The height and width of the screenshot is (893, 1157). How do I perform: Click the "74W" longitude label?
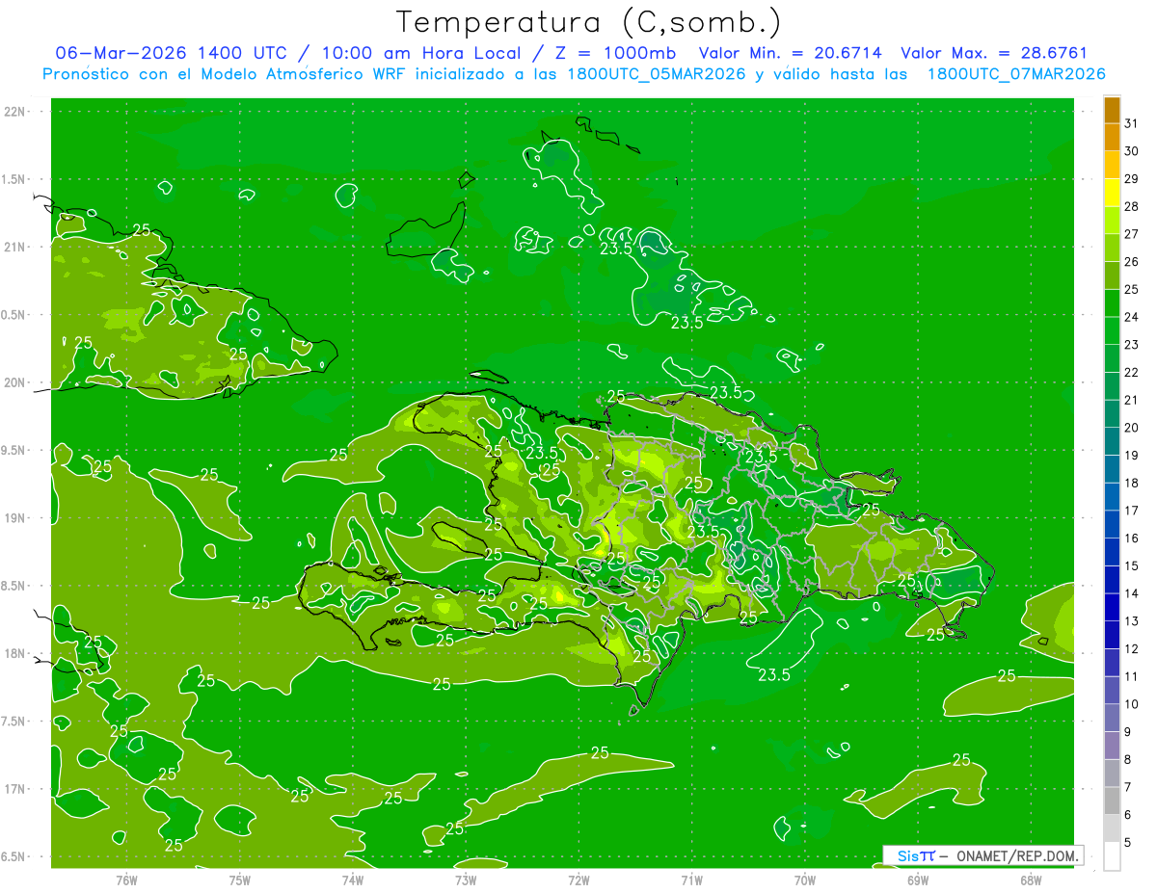(352, 880)
